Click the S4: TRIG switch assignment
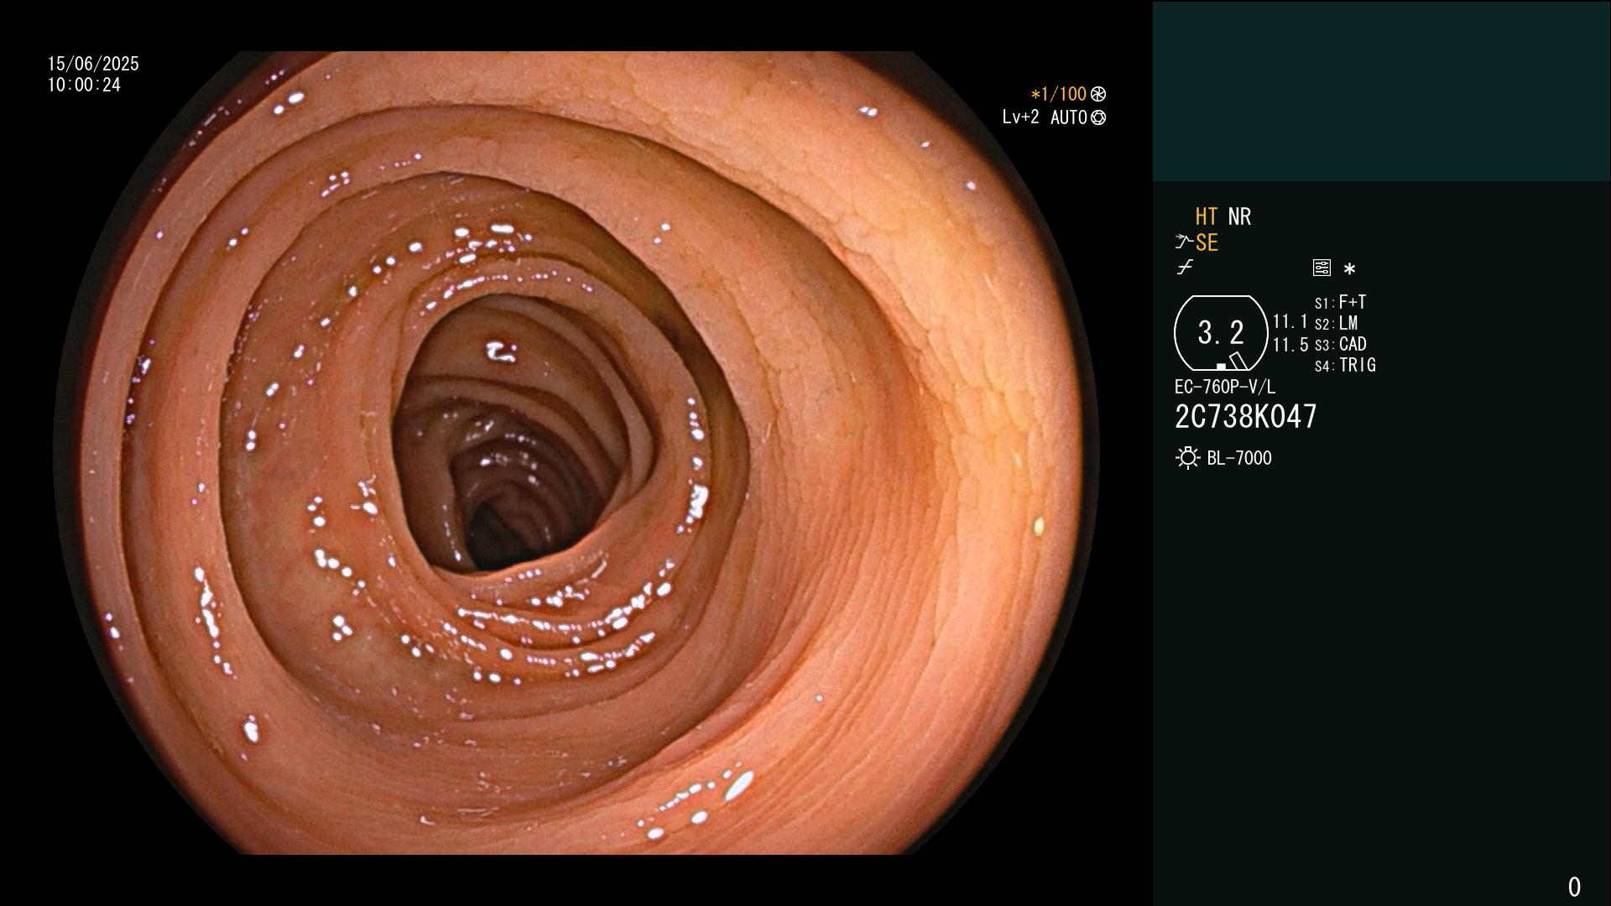 click(x=1345, y=365)
